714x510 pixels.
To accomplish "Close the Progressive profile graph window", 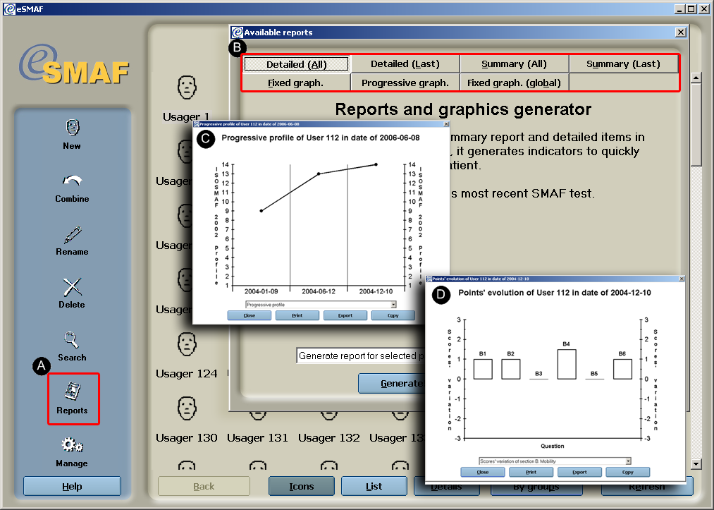I will 446,124.
